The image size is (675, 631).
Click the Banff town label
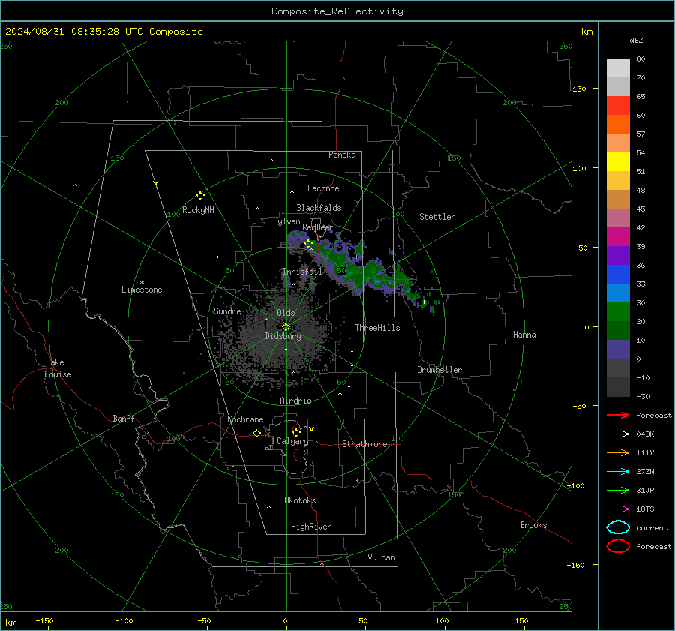(124, 418)
